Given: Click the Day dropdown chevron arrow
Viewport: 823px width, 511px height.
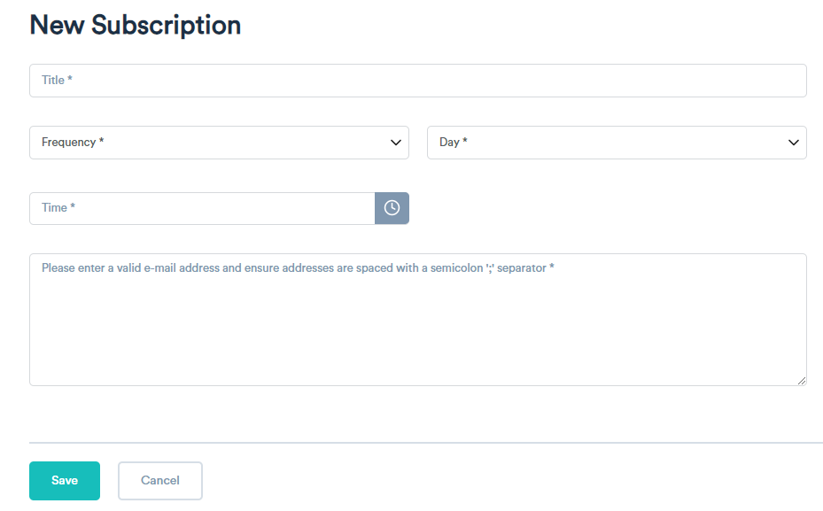Looking at the screenshot, I should tap(794, 143).
